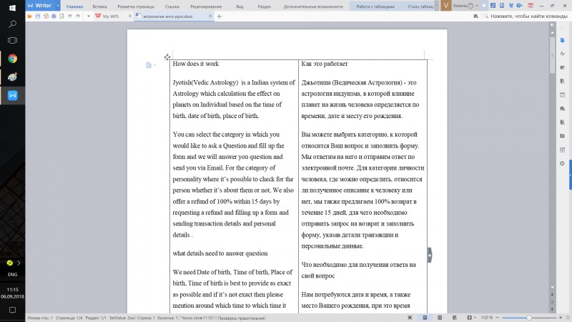Open print preview icon in quick toolbar
Image resolution: width=572 pixels, height=322 pixels.
pos(61,16)
